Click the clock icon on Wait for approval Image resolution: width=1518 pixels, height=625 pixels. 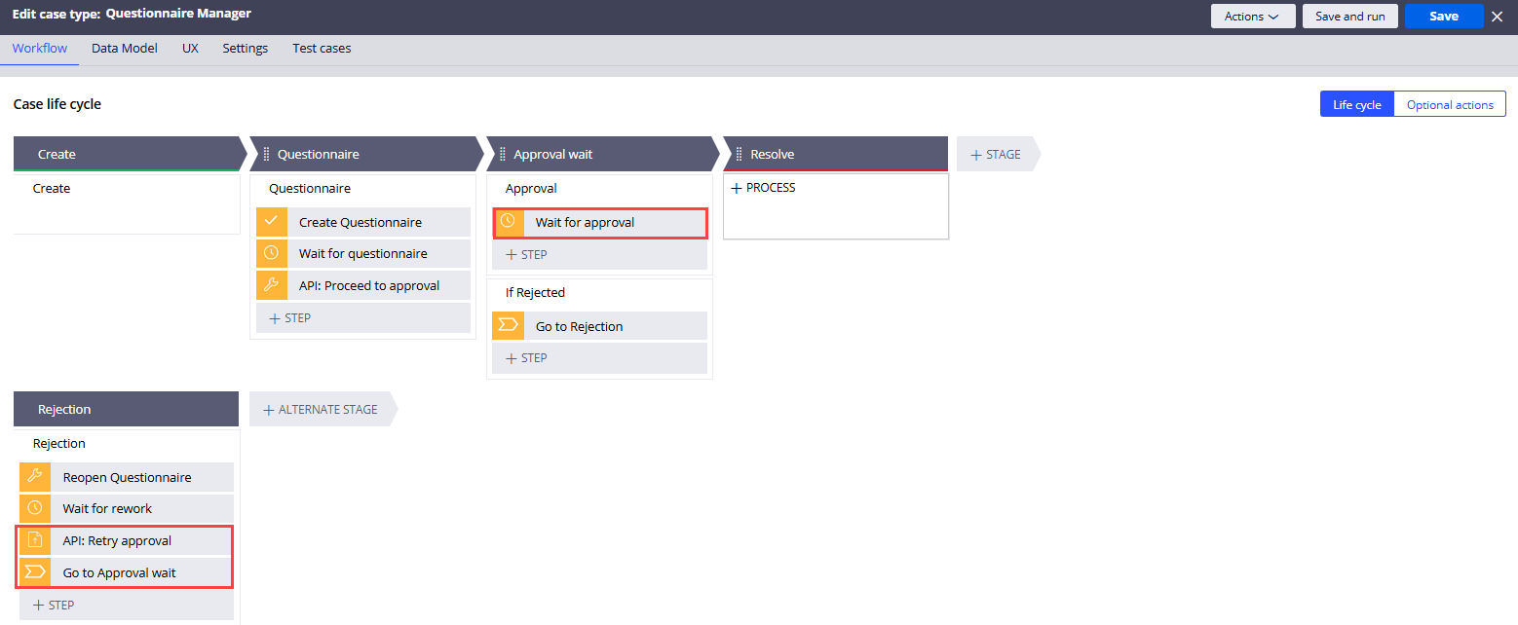(x=508, y=222)
